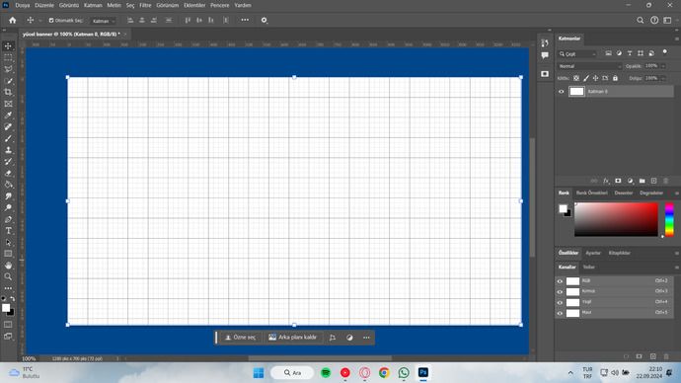Open the layer style fx menu
Viewport: 681px width, 383px height.
tap(606, 181)
